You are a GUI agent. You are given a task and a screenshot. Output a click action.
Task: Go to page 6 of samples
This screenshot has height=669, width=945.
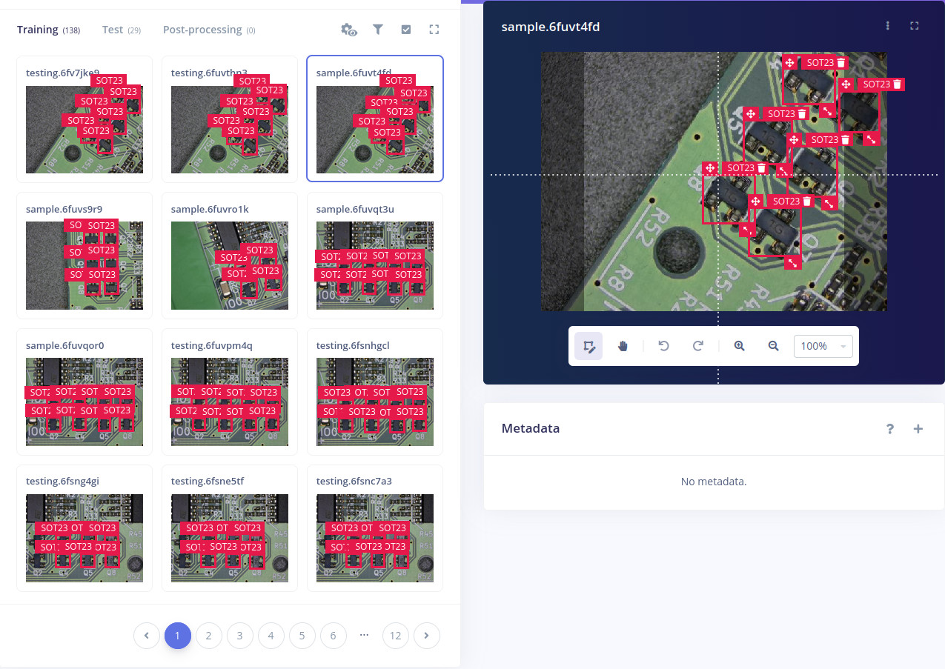tap(334, 636)
